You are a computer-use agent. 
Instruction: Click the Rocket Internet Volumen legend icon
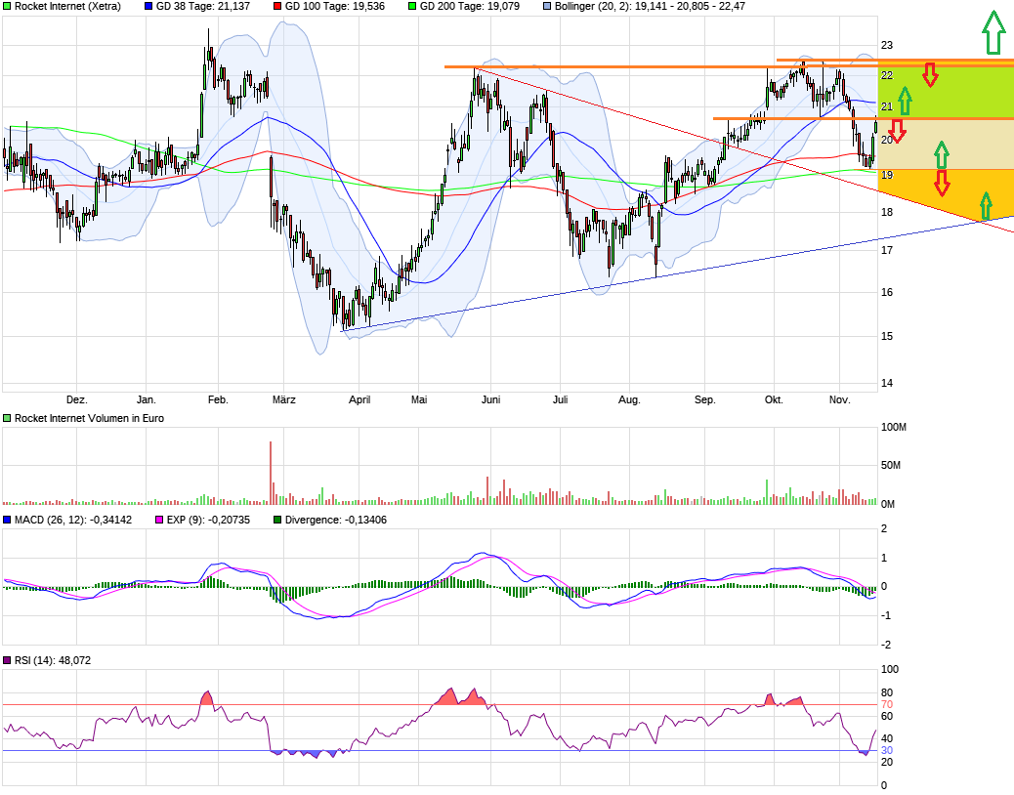click(x=8, y=418)
